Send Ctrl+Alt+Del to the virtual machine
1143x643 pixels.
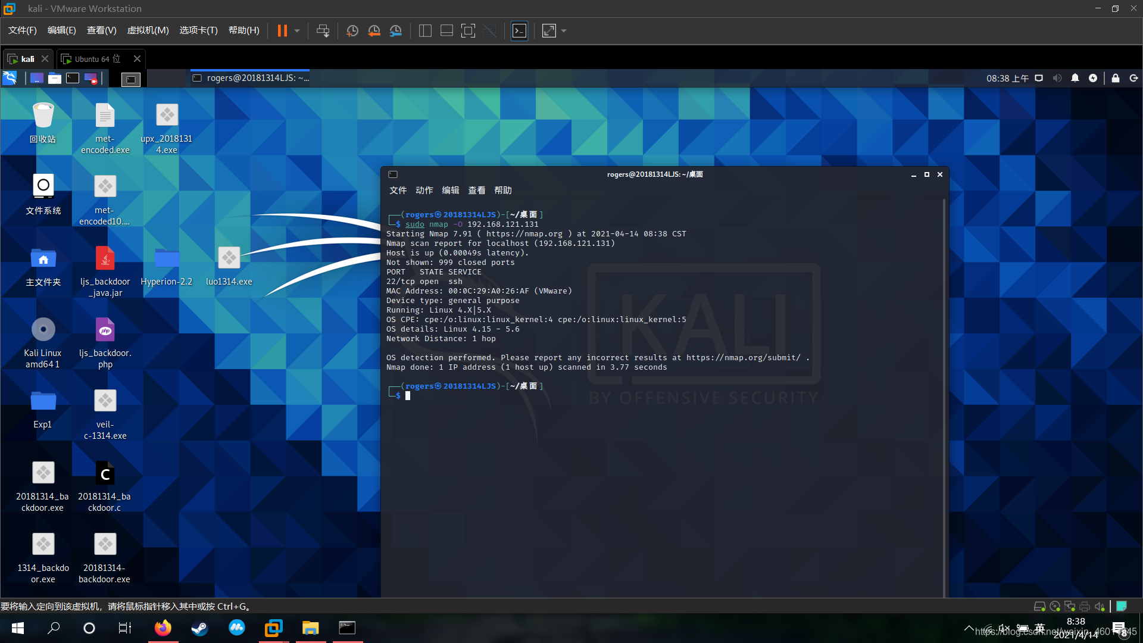pyautogui.click(x=323, y=31)
